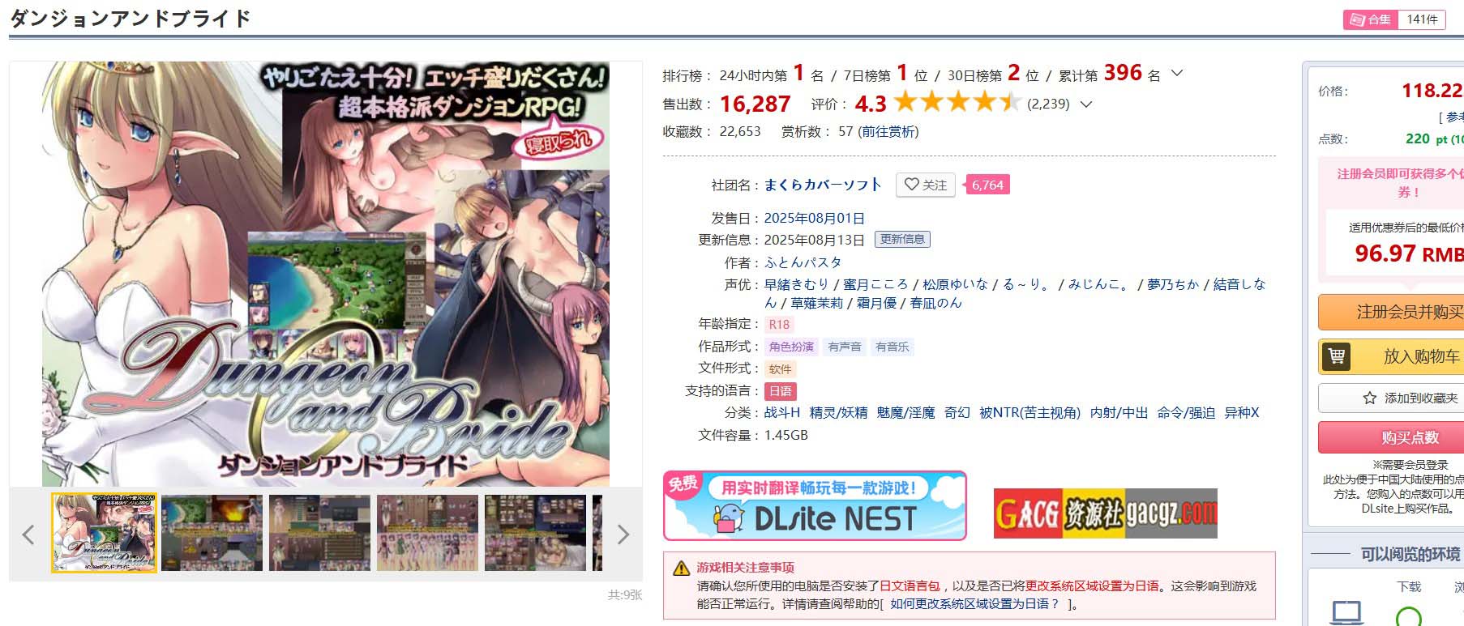
Task: Click the warning triangle icon
Action: tap(682, 568)
